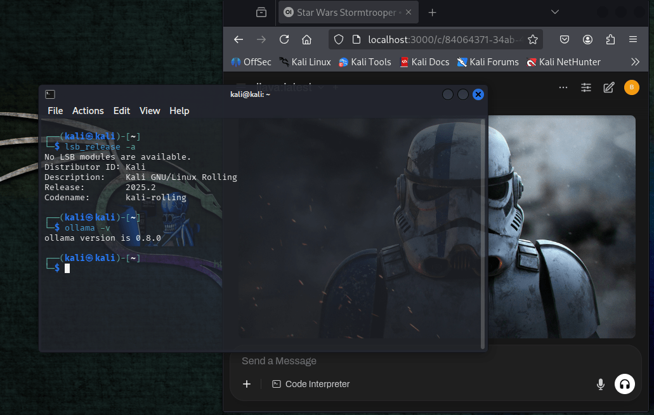This screenshot has height=415, width=654.
Task: Click the release value '2025.2'
Action: point(141,188)
